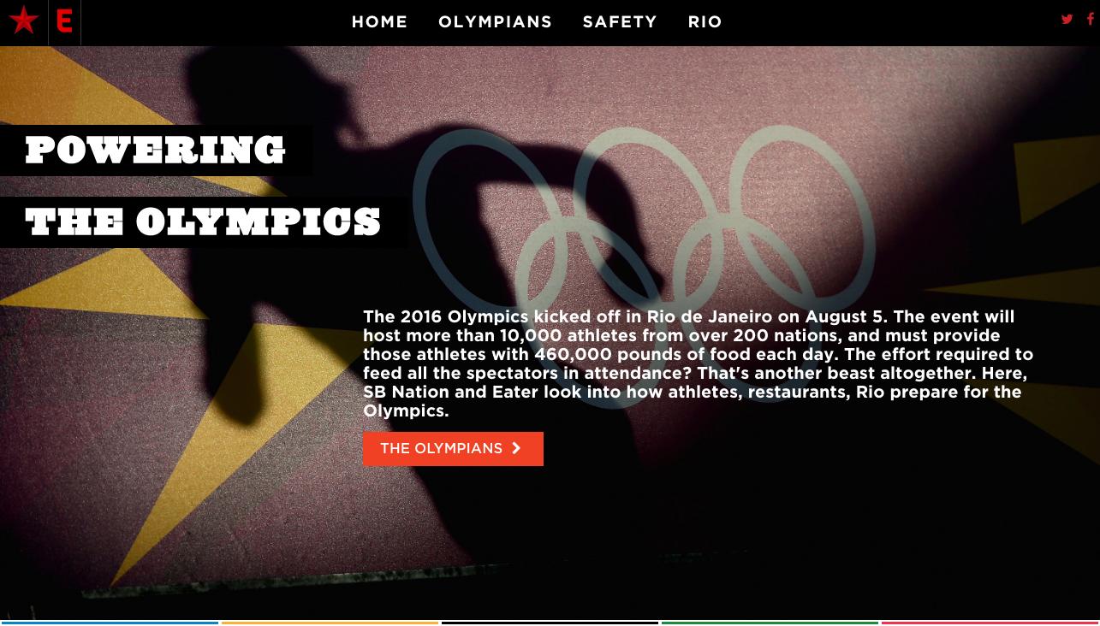This screenshot has width=1100, height=626.
Task: Go to the HOME nav item
Action: point(379,21)
